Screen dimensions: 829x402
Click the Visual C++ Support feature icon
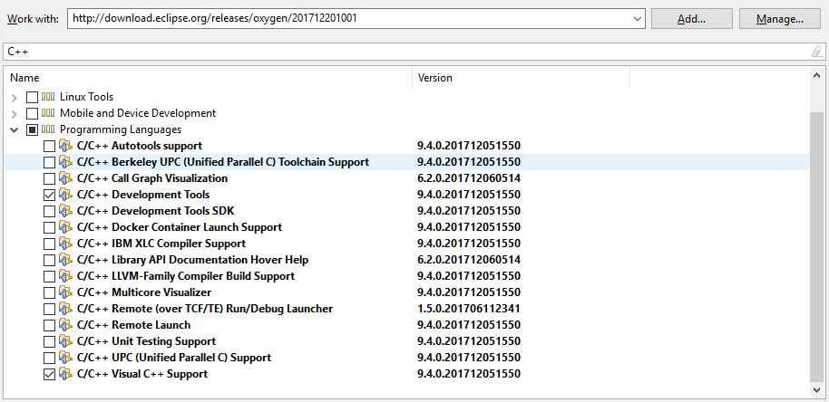point(65,375)
